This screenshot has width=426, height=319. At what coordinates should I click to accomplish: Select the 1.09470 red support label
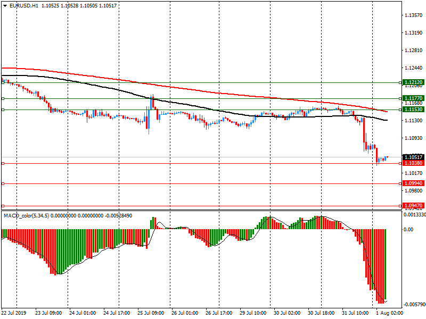[x=413, y=206]
